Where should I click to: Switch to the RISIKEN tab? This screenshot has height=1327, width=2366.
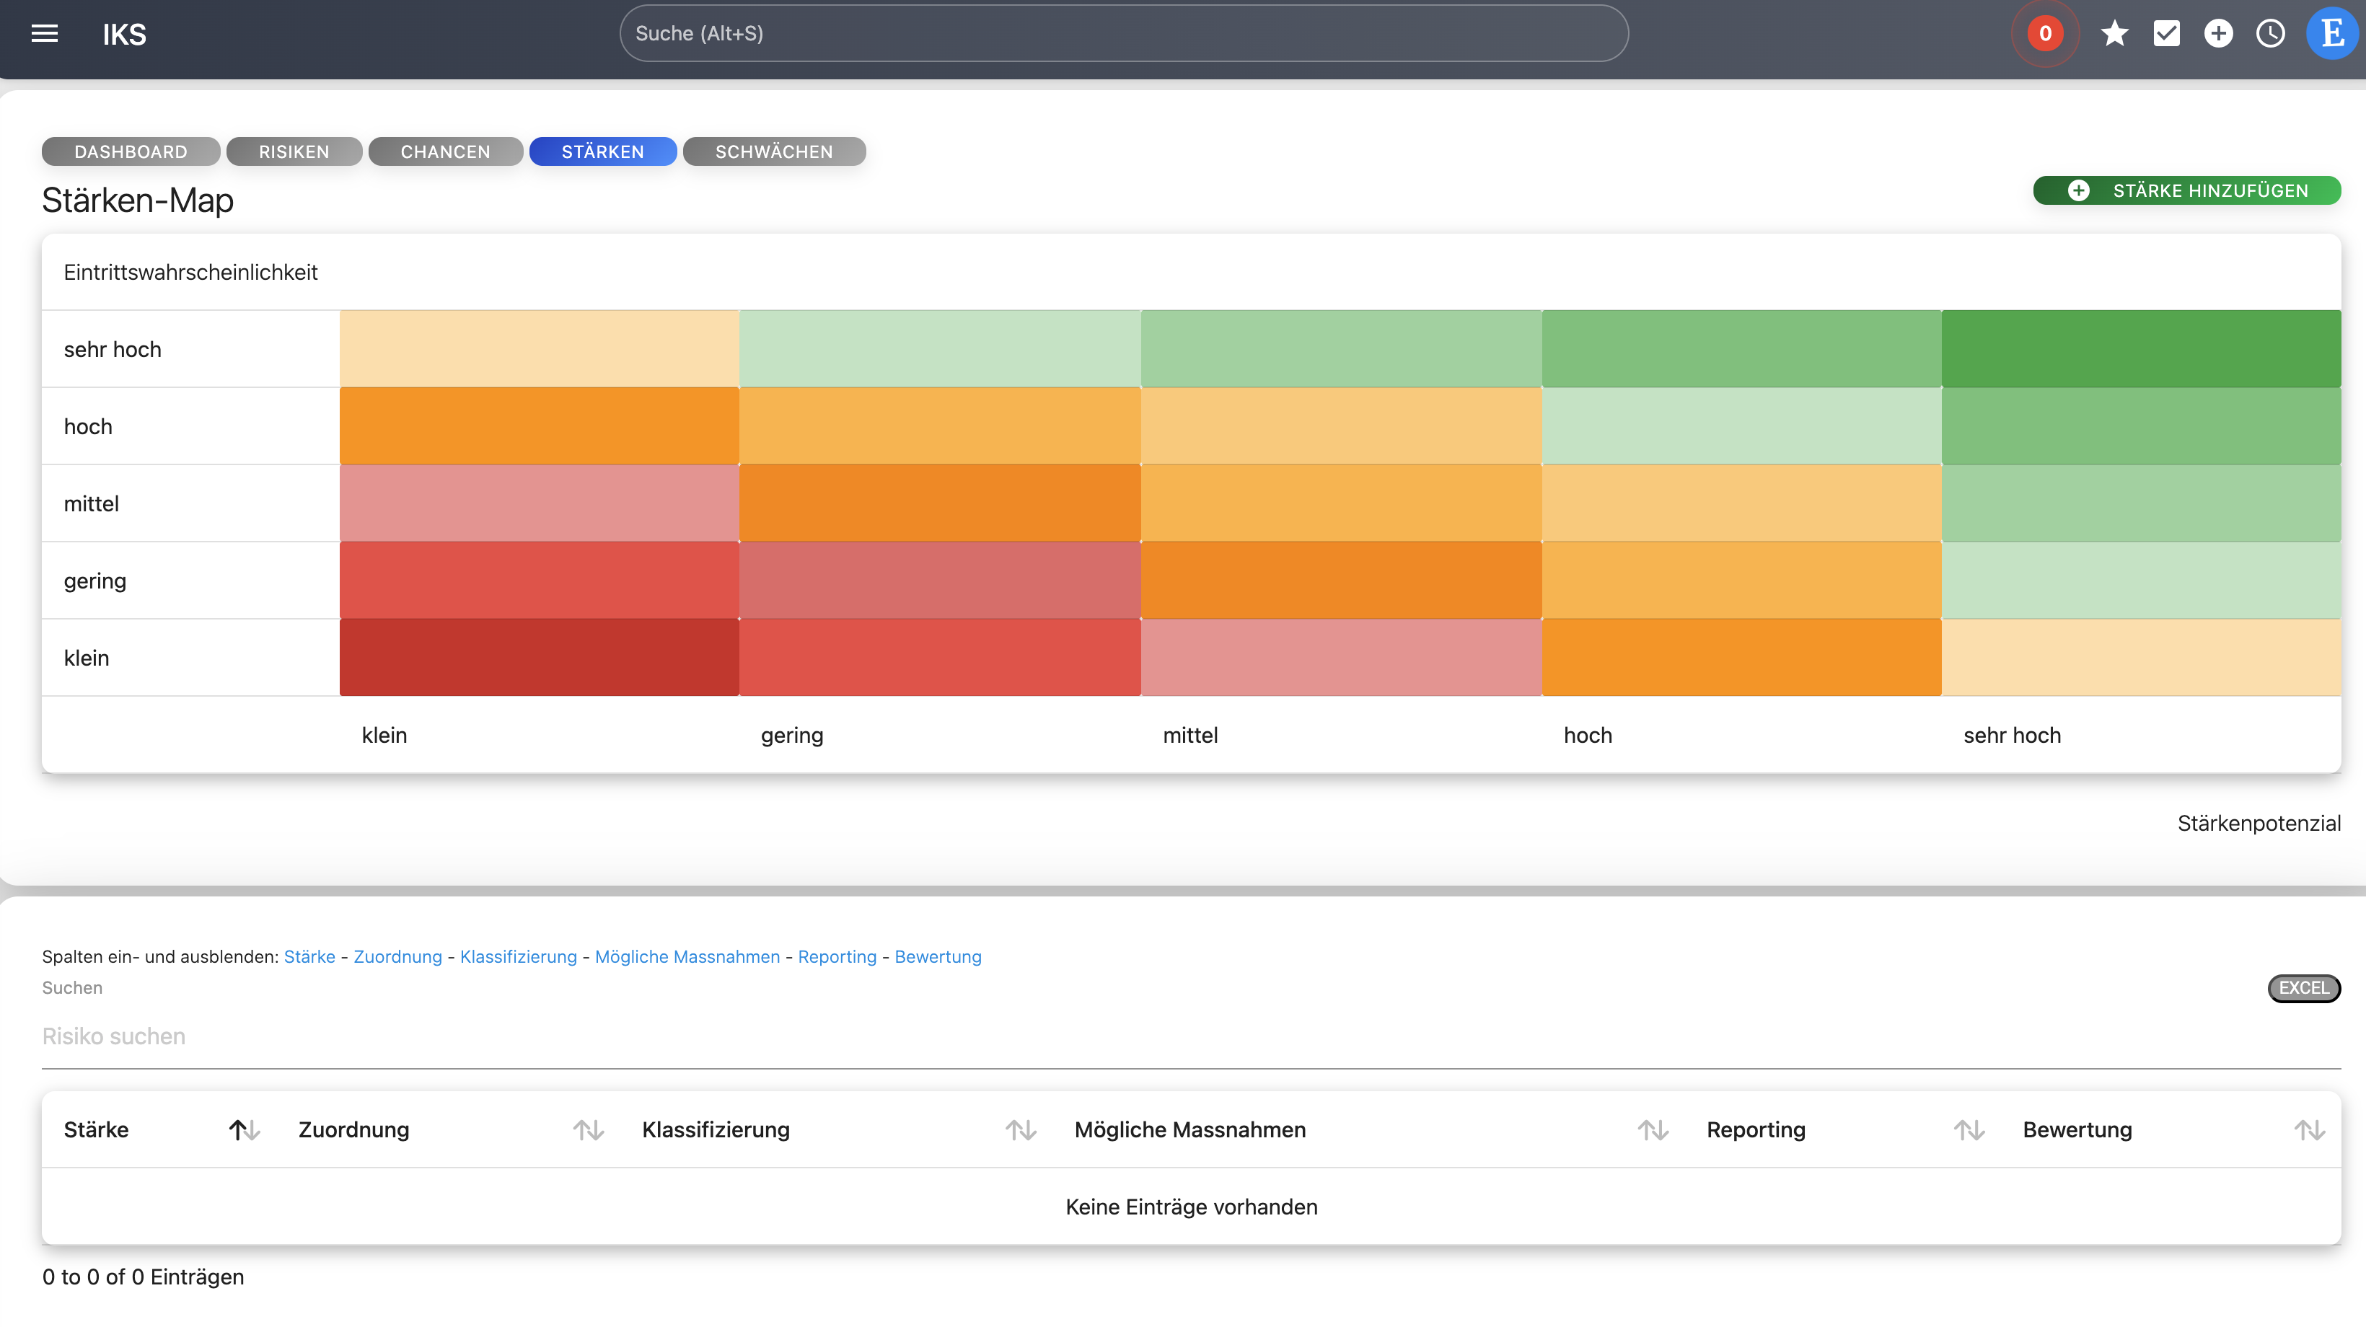tap(294, 151)
